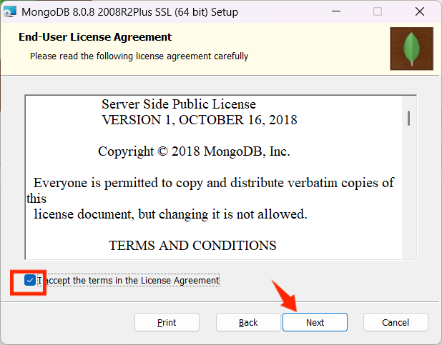Viewport: 442px width, 345px height.
Task: Click the 'Server Side Public License' heading
Action: [x=179, y=104]
